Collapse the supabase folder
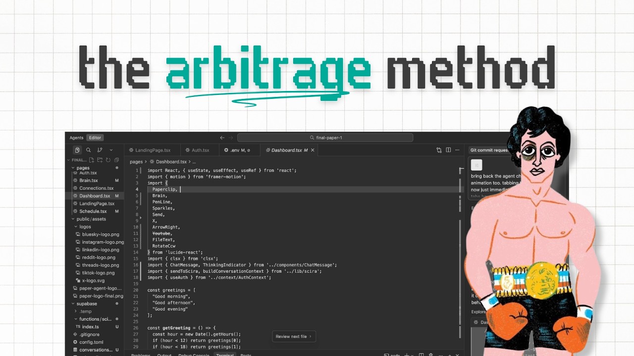Viewport: 634px width, 356px height. (x=94, y=304)
